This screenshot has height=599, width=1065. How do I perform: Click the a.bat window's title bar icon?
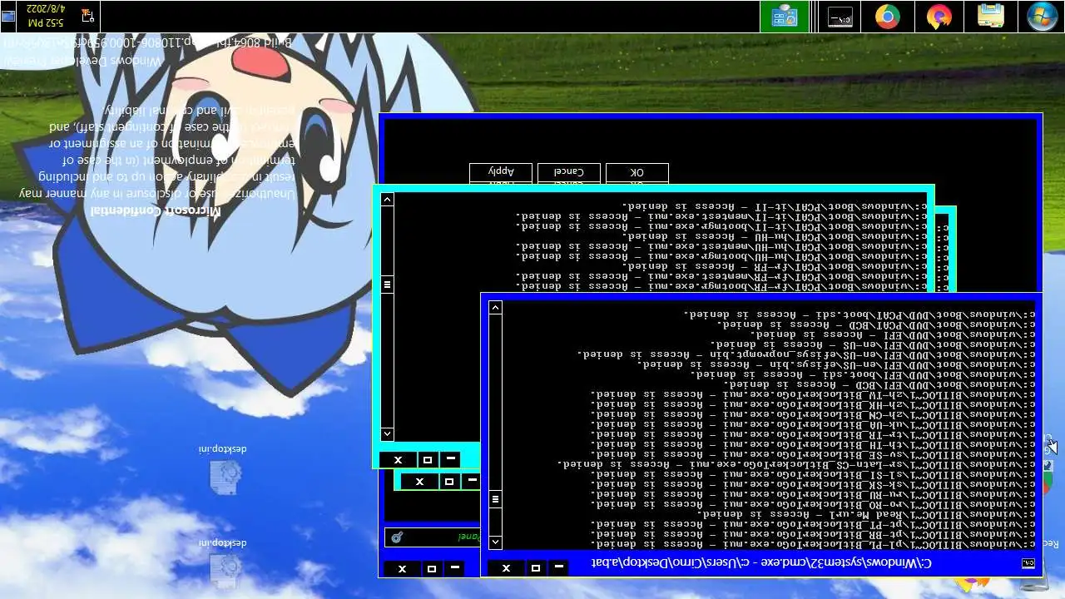pos(1028,563)
